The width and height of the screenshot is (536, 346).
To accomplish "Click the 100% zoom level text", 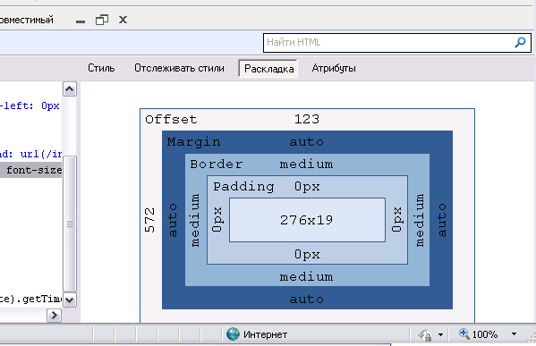I will pyautogui.click(x=485, y=334).
